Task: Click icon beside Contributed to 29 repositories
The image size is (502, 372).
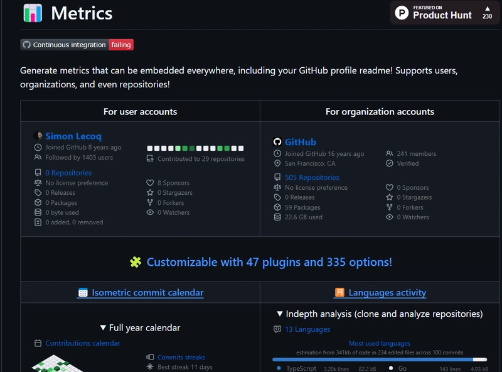Action: click(x=150, y=158)
